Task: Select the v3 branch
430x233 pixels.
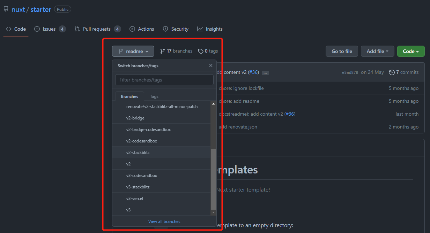Action: (x=162, y=210)
